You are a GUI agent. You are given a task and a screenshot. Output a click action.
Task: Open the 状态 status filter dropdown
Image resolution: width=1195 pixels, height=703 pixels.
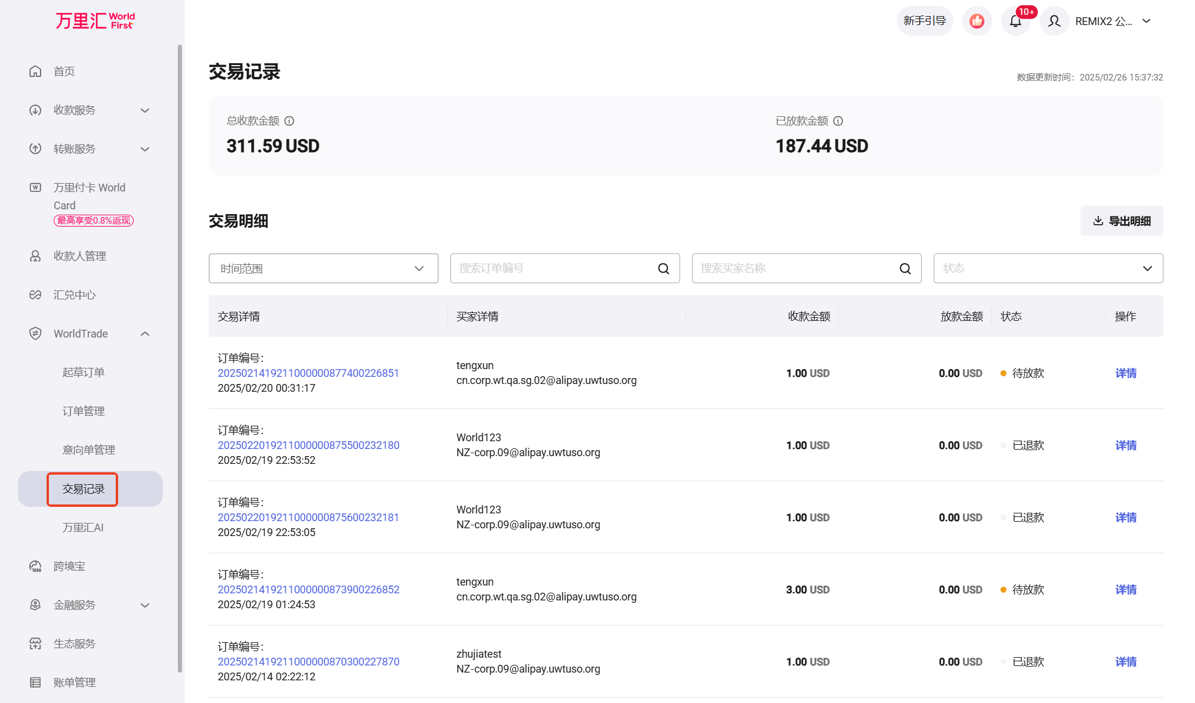click(1048, 269)
